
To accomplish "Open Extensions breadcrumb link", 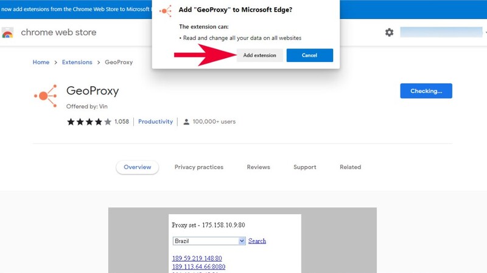I will point(77,62).
